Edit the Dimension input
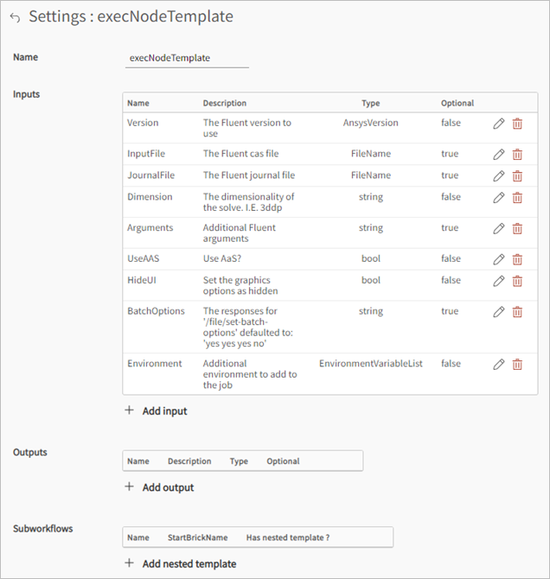 coord(499,198)
